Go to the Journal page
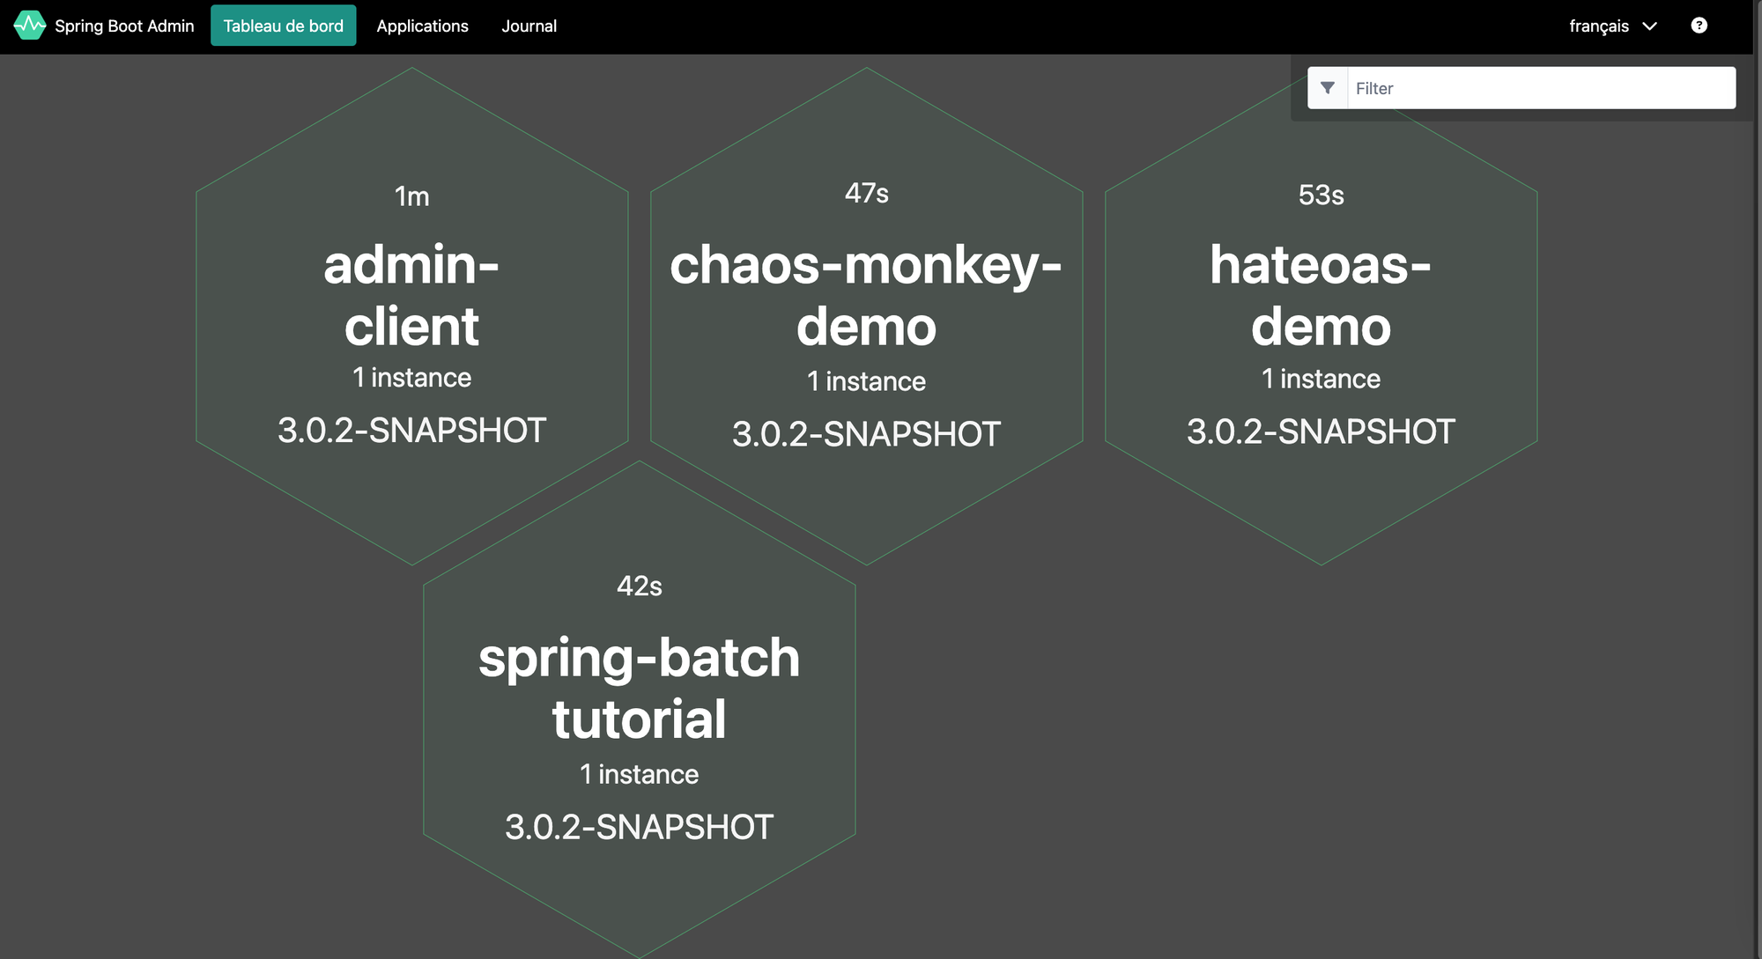The image size is (1762, 959). [x=529, y=26]
